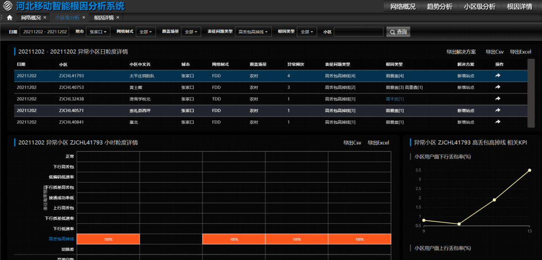Click action arrow for ZJCHL32438 row
542x260 pixels.
[x=498, y=98]
